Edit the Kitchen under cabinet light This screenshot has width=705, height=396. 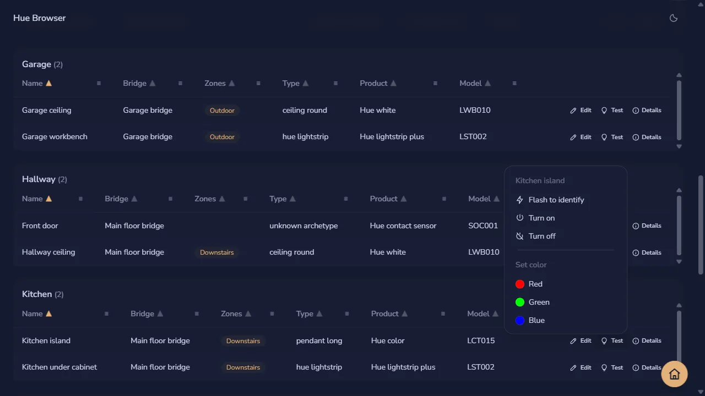(581, 367)
